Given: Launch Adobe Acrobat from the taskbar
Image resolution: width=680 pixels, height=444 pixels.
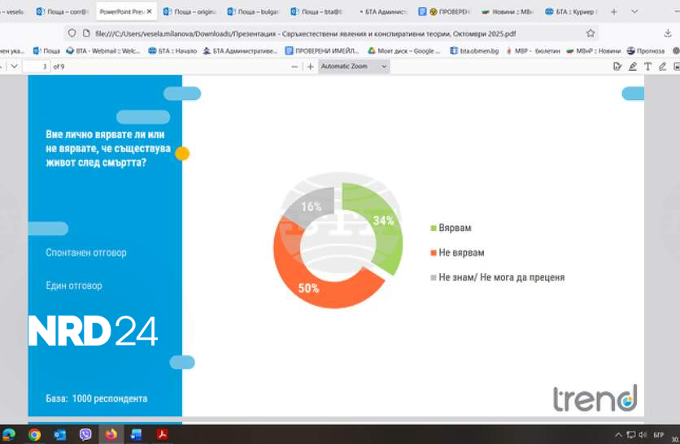Looking at the screenshot, I should (x=162, y=434).
